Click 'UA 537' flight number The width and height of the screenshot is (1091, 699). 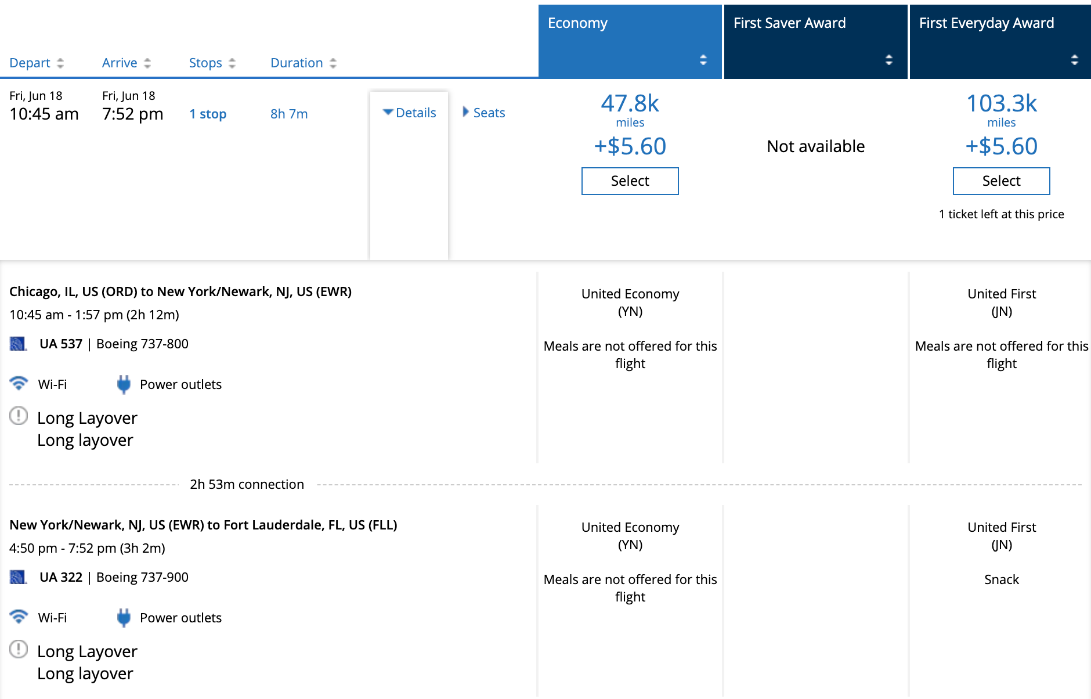(61, 344)
